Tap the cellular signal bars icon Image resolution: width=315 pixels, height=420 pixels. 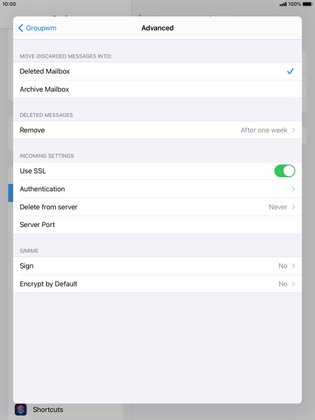(283, 4)
